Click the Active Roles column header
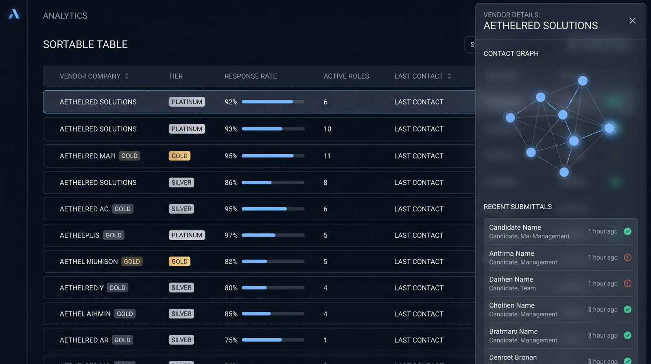Viewport: 651px width, 364px height. tap(346, 76)
